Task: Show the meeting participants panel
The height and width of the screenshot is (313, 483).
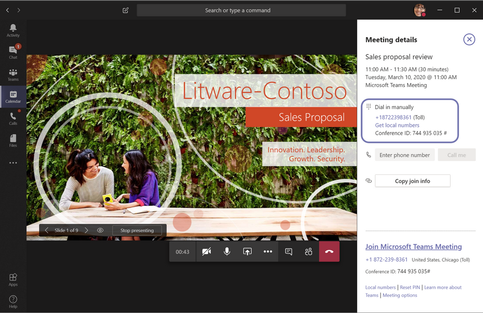Action: click(308, 252)
